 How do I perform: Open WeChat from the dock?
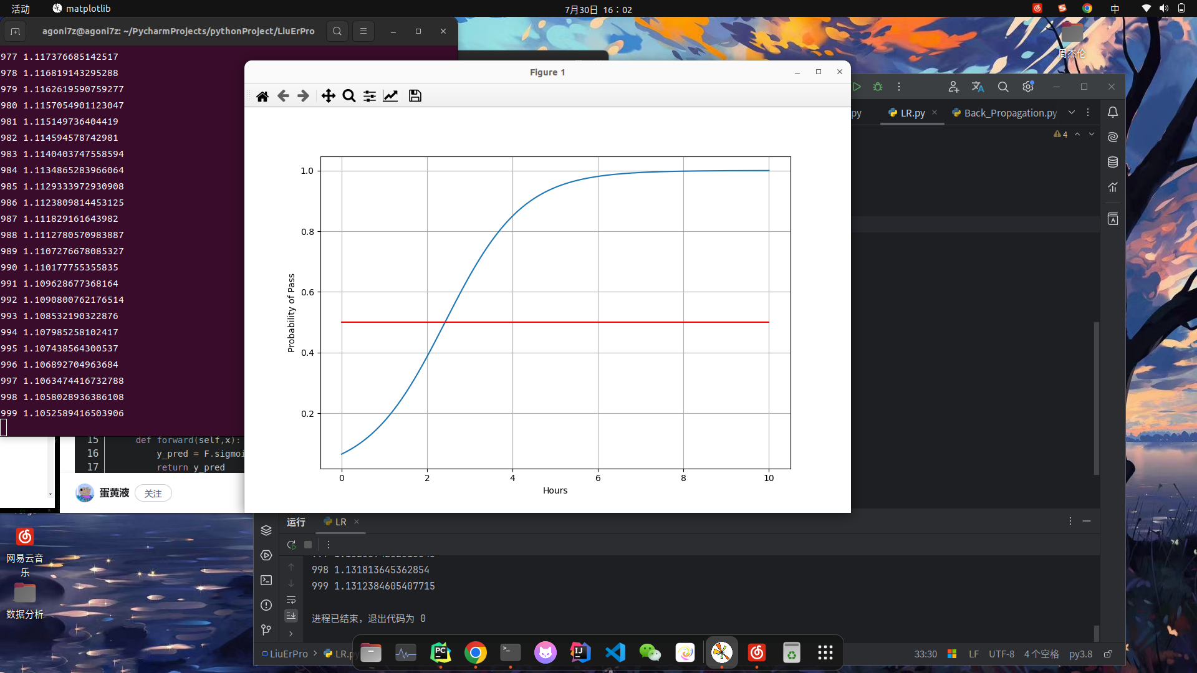coord(650,652)
